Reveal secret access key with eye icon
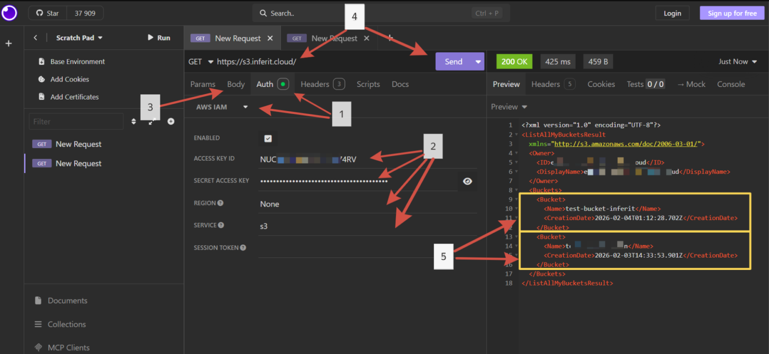 (x=468, y=181)
